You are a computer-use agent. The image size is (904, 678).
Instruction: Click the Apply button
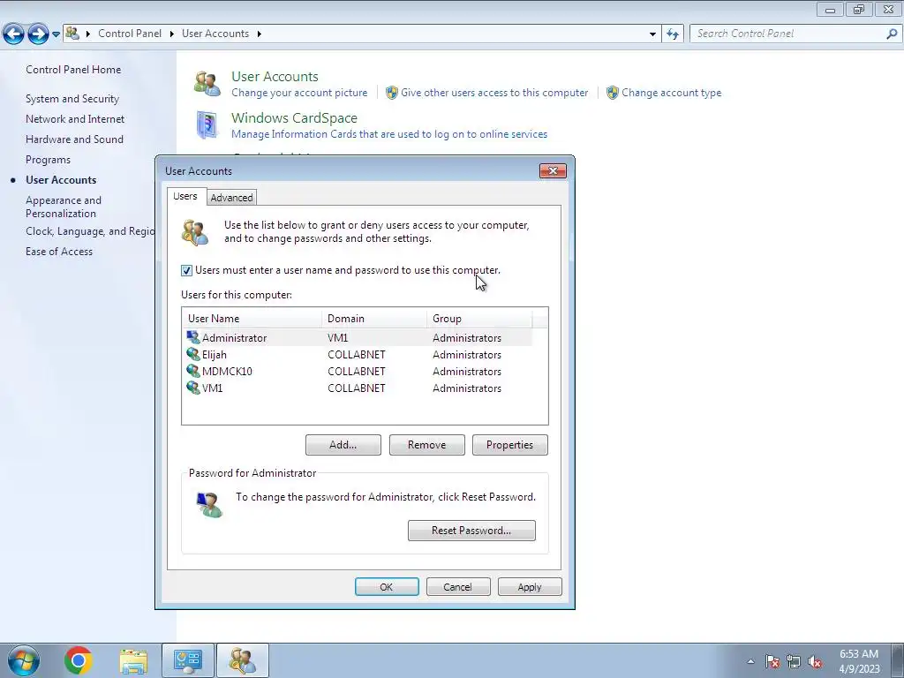[530, 587]
